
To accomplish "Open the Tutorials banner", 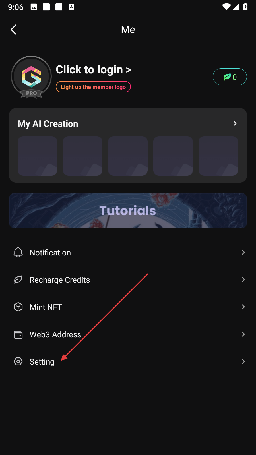I will click(x=128, y=211).
